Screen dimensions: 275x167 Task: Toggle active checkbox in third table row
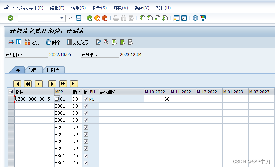click(86, 113)
